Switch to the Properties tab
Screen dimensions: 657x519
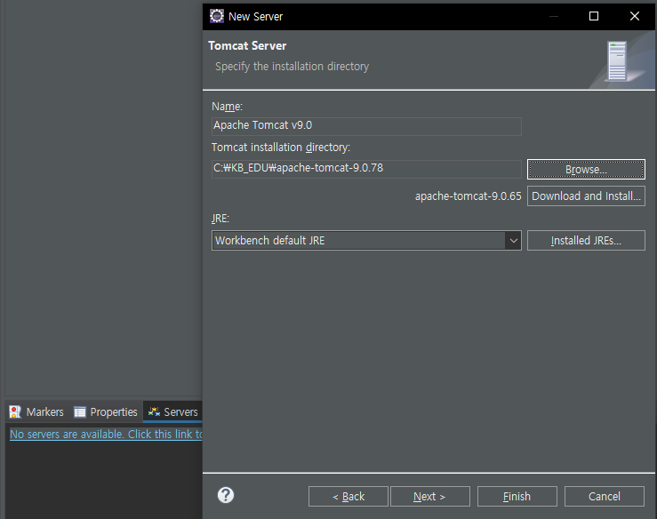click(x=106, y=412)
